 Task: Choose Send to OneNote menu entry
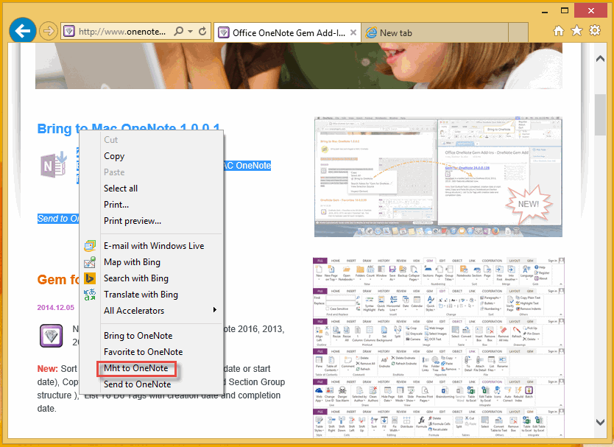[x=151, y=384]
